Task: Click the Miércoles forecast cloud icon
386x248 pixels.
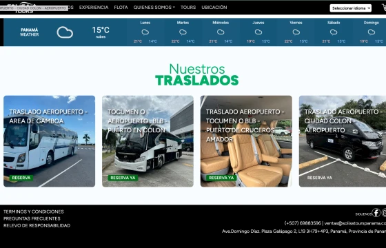Action: [221, 32]
